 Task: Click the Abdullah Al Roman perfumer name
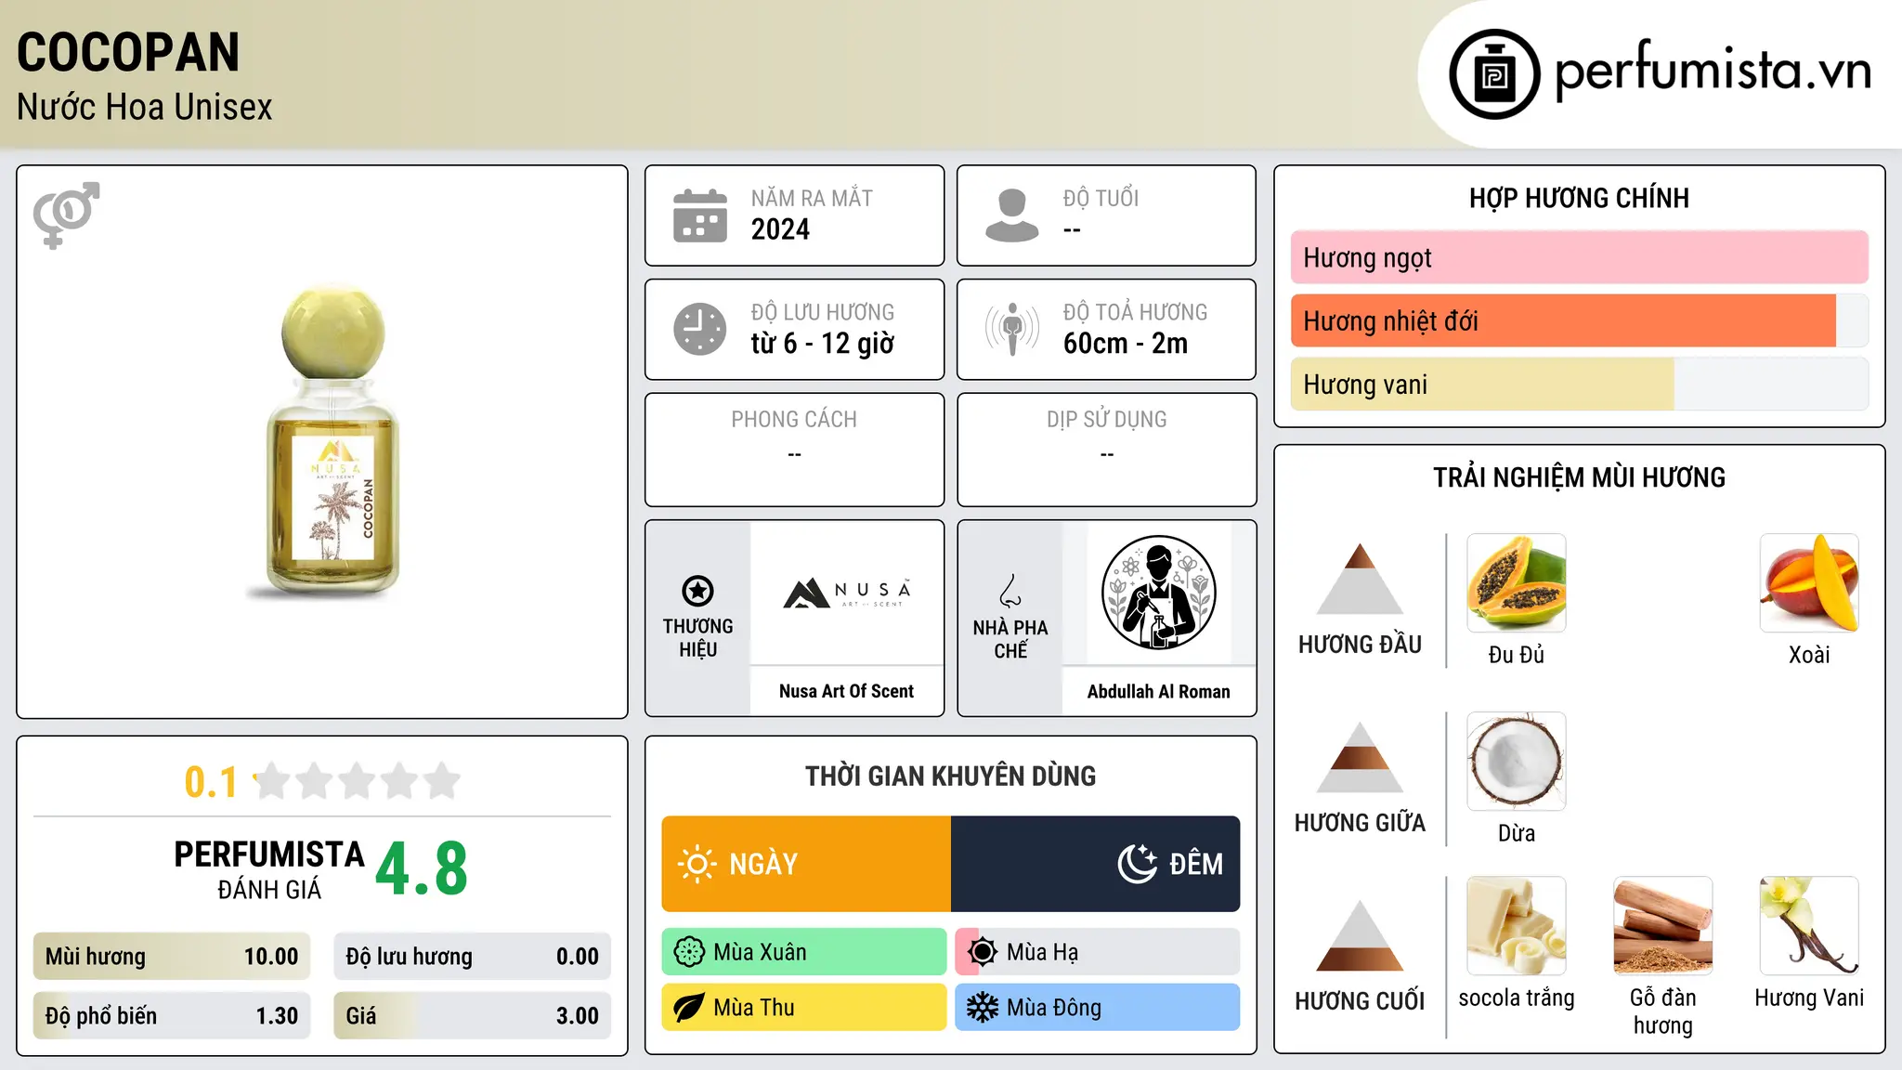pyautogui.click(x=1159, y=691)
